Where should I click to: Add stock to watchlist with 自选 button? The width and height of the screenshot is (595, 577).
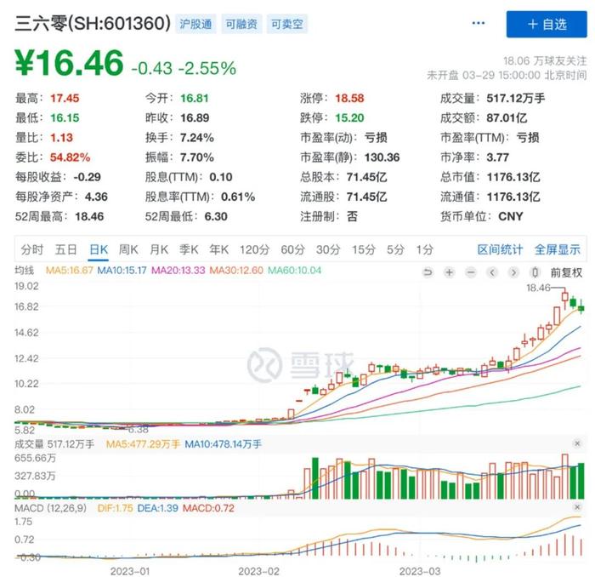click(x=547, y=25)
